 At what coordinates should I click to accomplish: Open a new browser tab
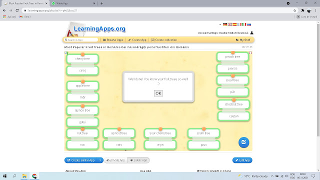pyautogui.click(x=101, y=3)
